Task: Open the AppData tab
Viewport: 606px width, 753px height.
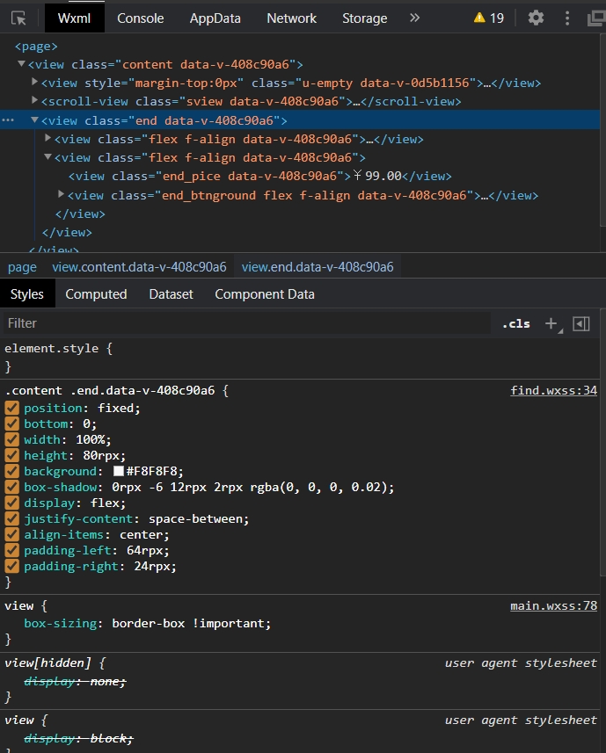Action: click(215, 18)
